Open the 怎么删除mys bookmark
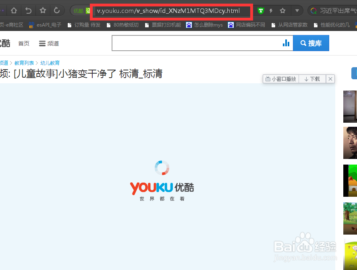The image size is (357, 270). [204, 25]
